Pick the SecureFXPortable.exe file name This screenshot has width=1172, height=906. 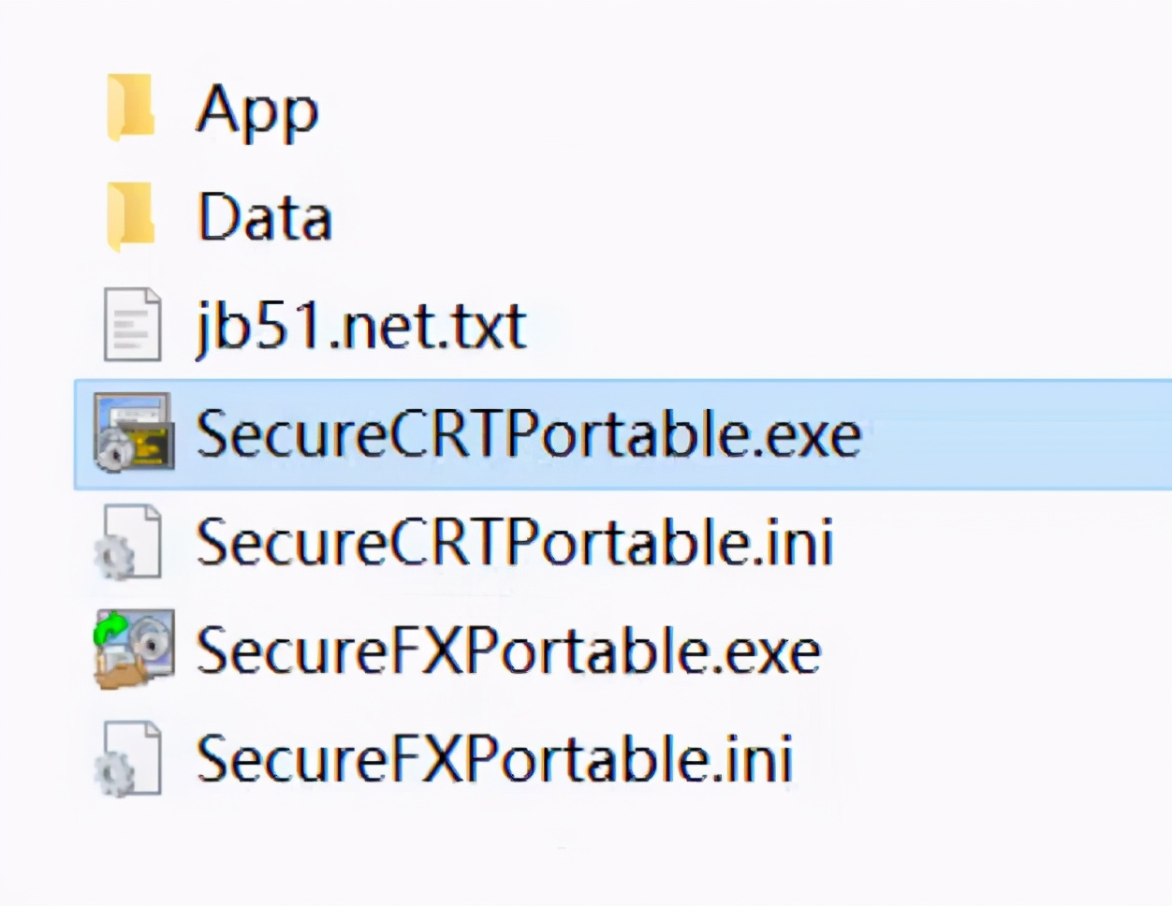[x=508, y=650]
